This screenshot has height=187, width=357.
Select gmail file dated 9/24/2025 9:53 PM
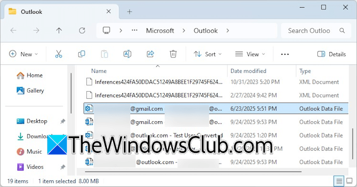pyautogui.click(x=216, y=122)
